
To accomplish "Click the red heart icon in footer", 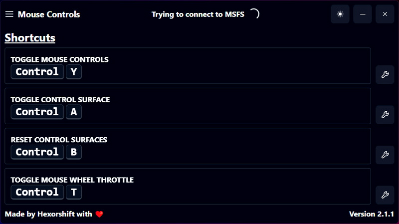I will pyautogui.click(x=99, y=214).
